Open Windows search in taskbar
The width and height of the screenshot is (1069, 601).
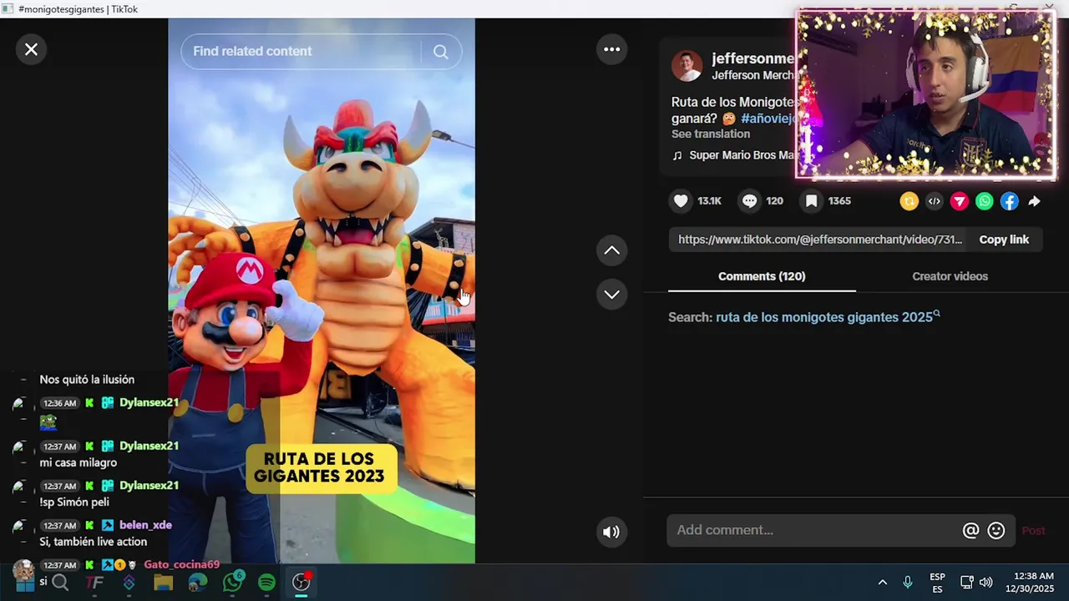click(x=60, y=583)
